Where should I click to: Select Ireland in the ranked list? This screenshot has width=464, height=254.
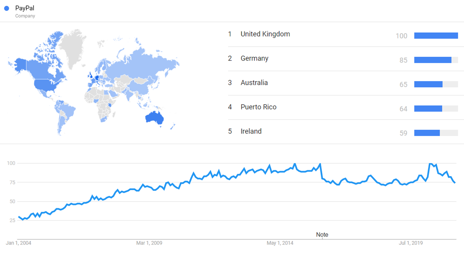pos(251,131)
